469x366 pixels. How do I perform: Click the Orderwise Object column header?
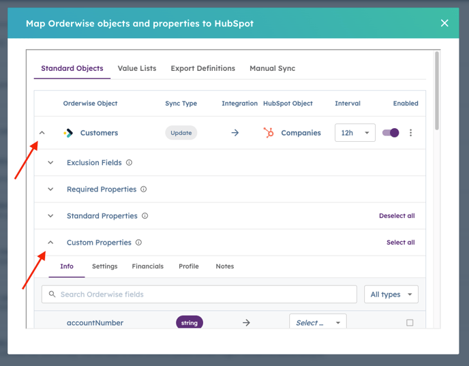coord(91,104)
